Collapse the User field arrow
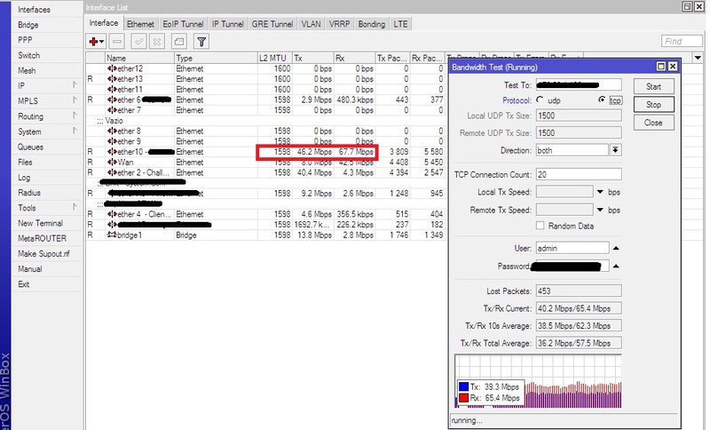 616,248
